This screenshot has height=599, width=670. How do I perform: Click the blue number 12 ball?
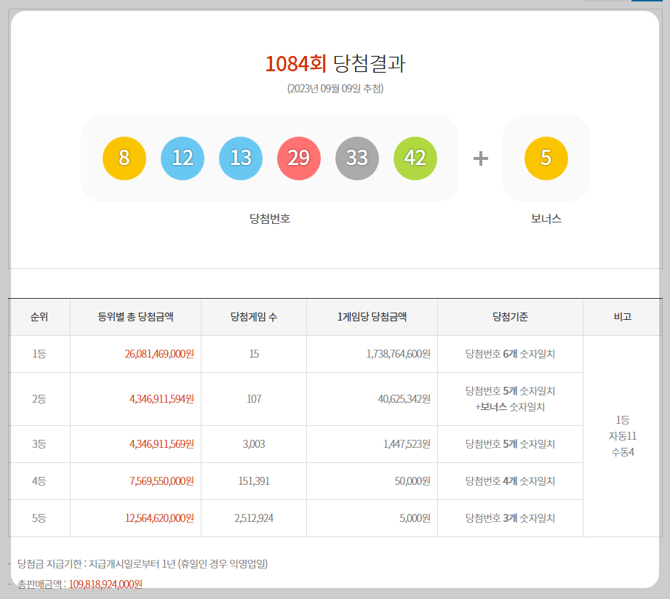(183, 158)
